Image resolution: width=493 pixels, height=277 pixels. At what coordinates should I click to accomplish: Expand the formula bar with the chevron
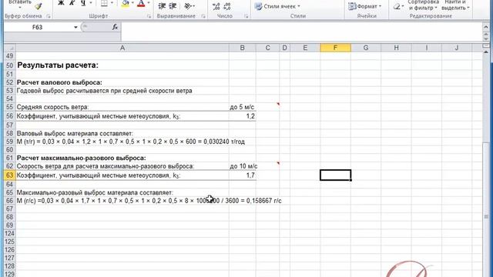coord(486,28)
